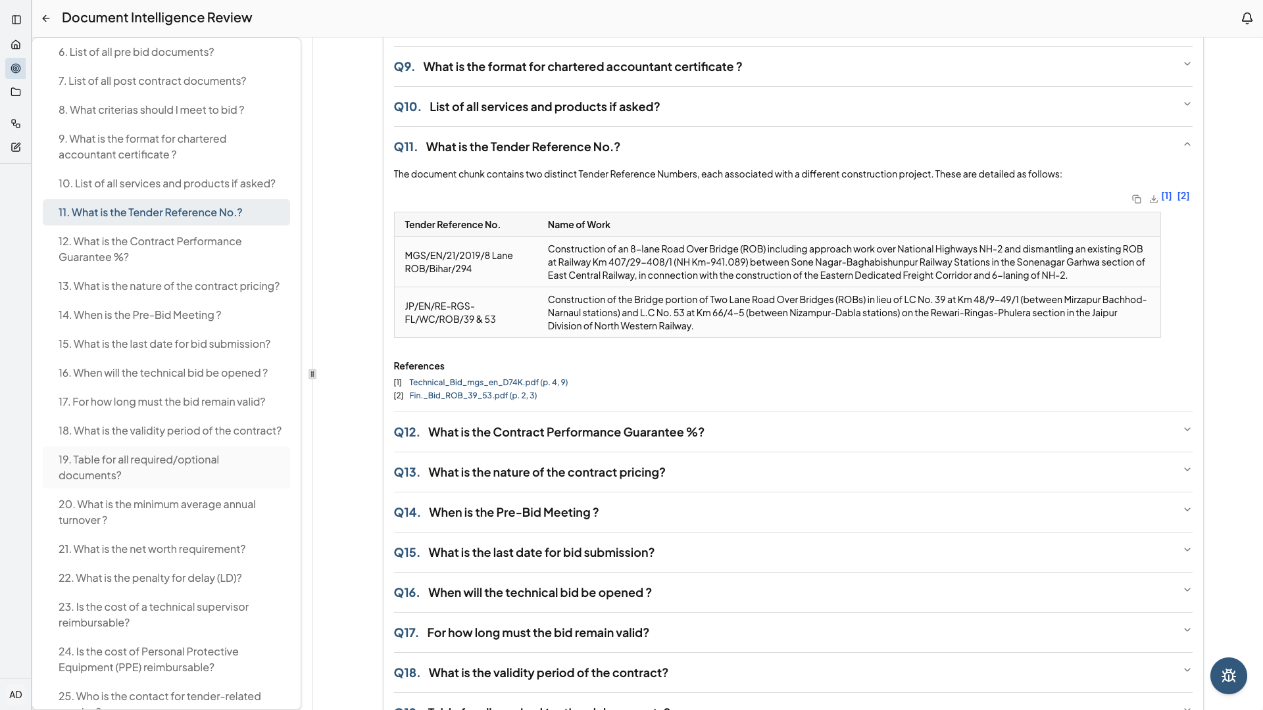Open the folder icon in sidebar
Screen dimensions: 1263x710
[x=16, y=92]
